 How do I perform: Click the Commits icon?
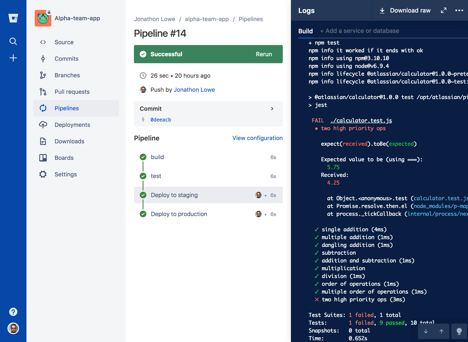point(43,59)
